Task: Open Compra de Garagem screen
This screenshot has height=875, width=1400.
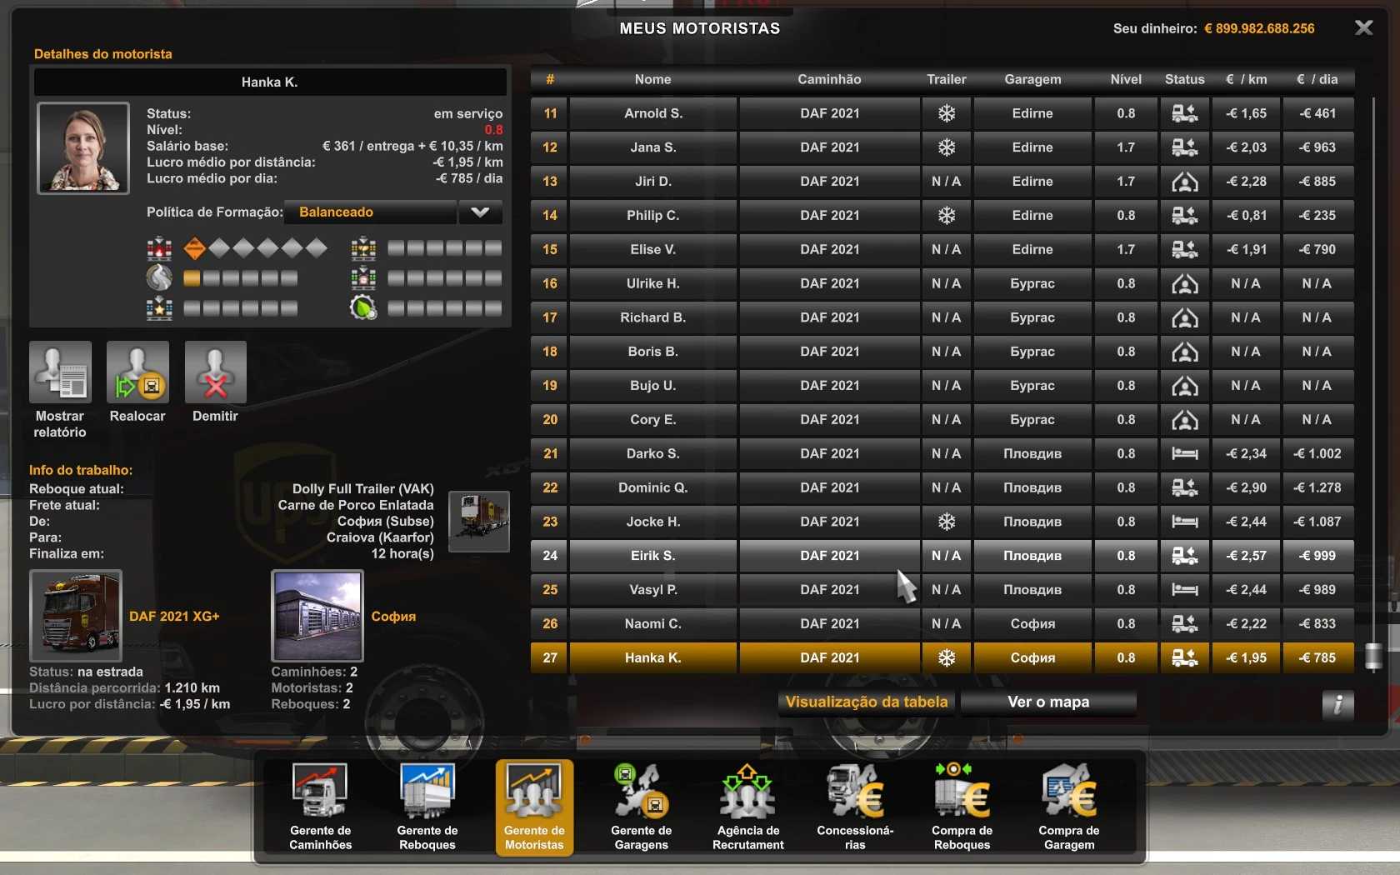Action: coord(1069,805)
